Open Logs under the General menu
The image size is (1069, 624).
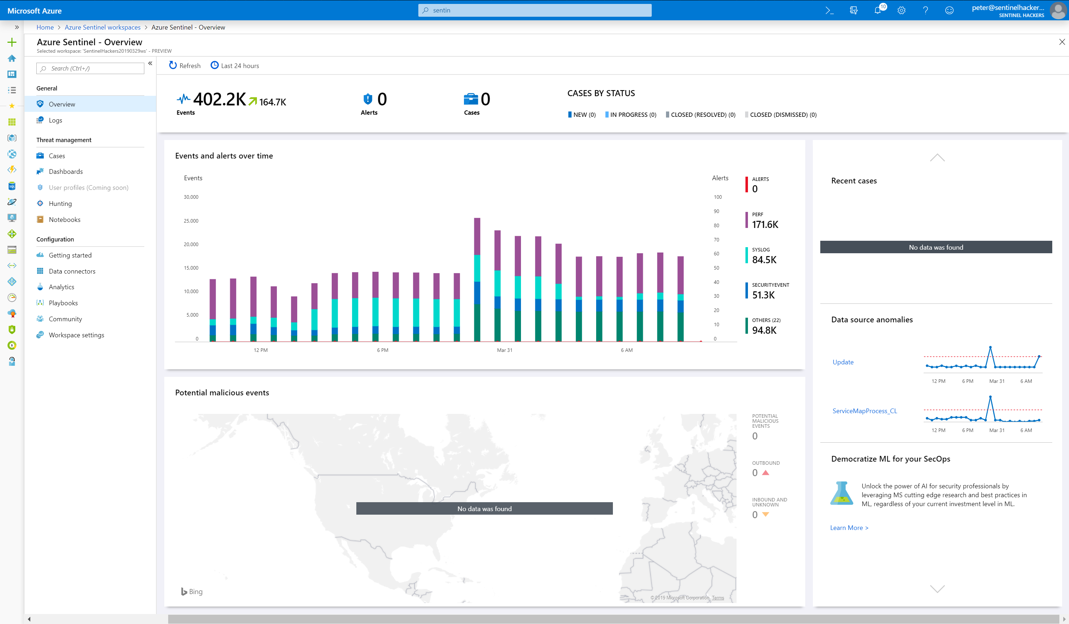coord(55,120)
